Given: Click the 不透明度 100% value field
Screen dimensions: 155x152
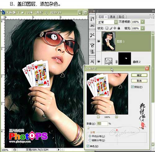Looking at the screenshot, I should coord(136,22).
